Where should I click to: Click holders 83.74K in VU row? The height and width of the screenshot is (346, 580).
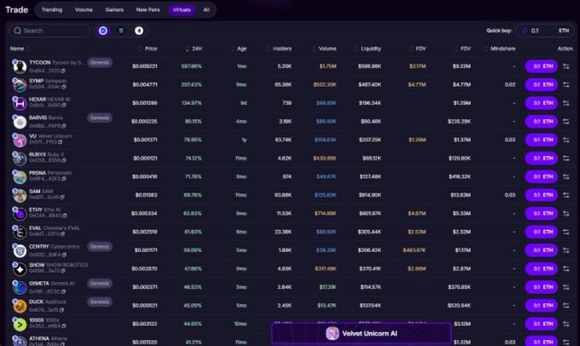point(283,139)
